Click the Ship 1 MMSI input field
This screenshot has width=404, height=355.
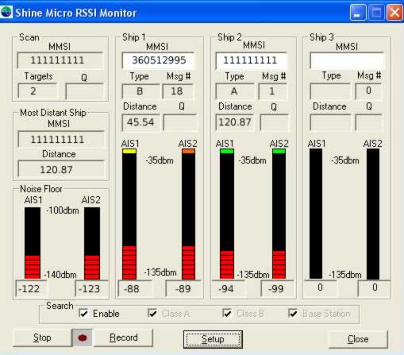coord(158,60)
